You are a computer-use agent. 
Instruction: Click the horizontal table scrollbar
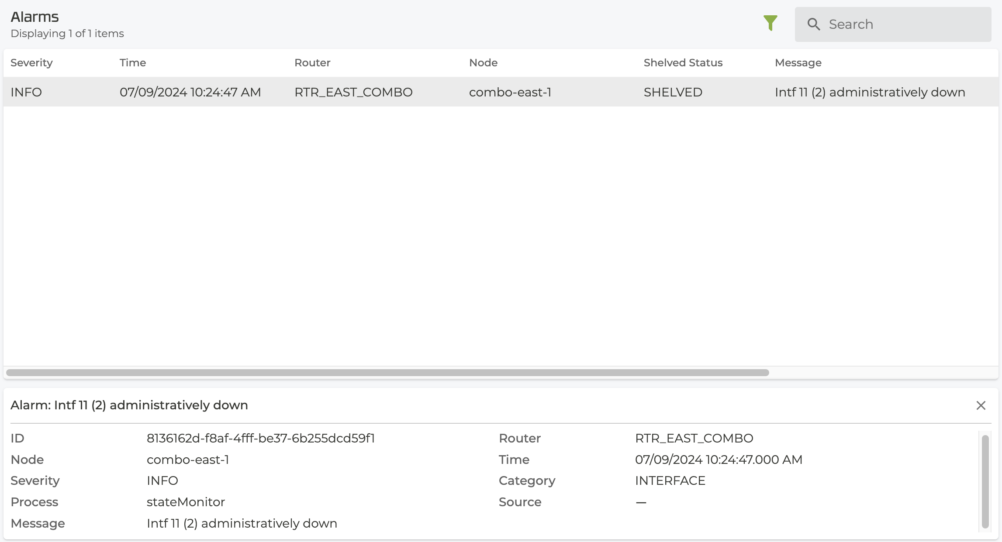click(x=387, y=373)
